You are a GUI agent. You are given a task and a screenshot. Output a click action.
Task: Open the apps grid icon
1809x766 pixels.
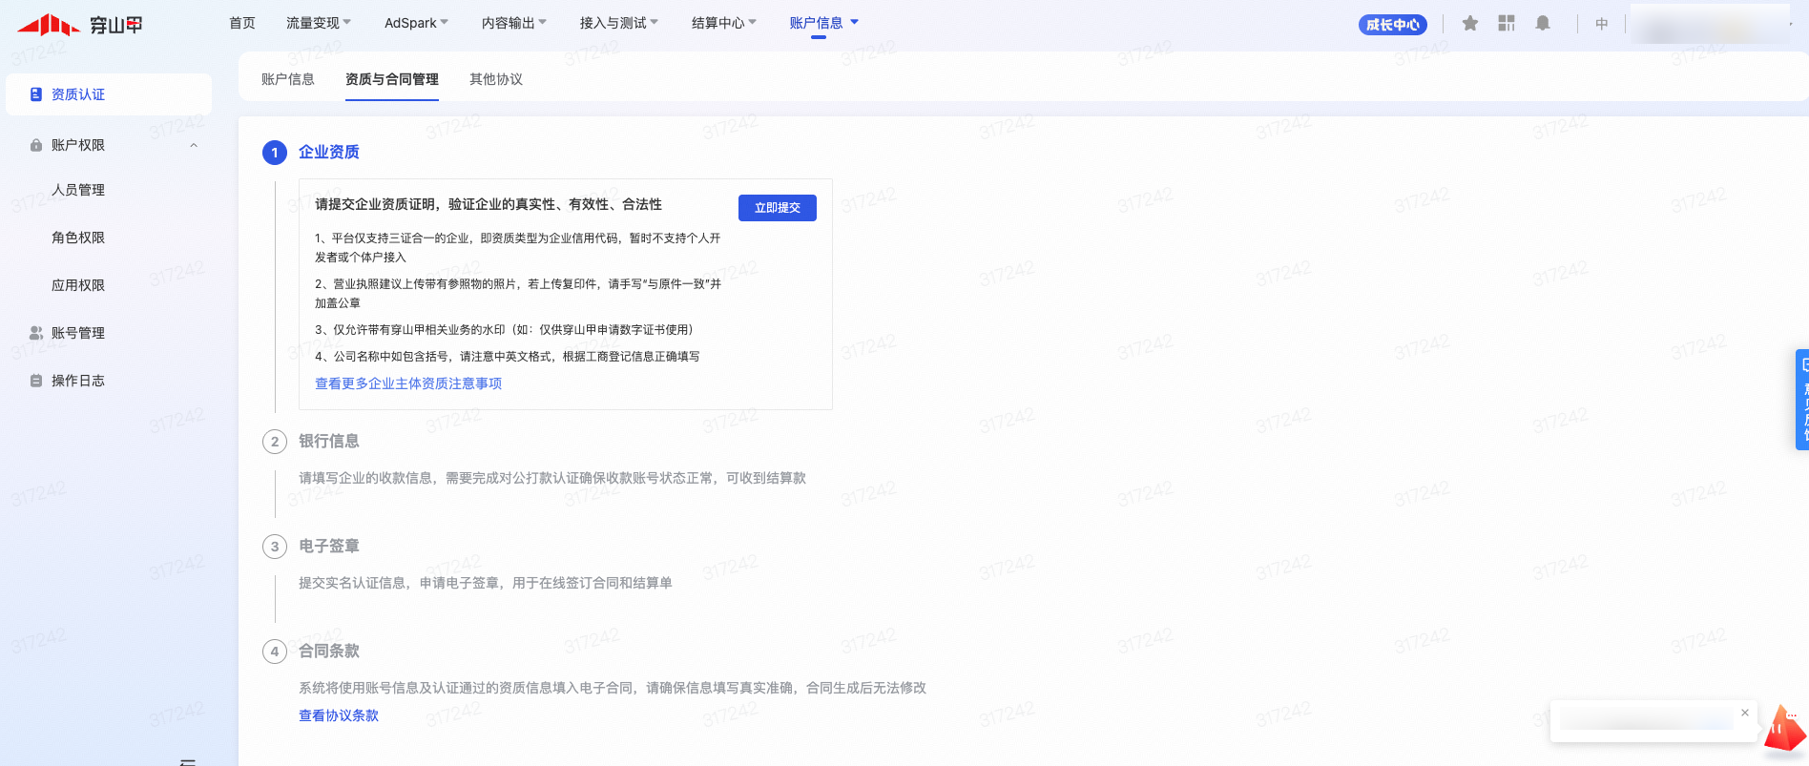click(1507, 24)
